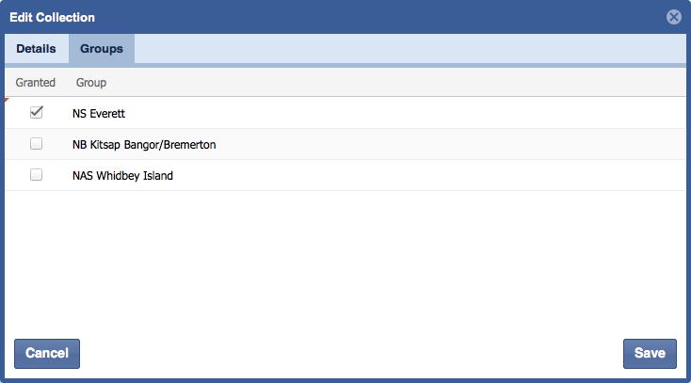This screenshot has width=691, height=383.
Task: Click the footer area between Cancel and Save
Action: 348,354
